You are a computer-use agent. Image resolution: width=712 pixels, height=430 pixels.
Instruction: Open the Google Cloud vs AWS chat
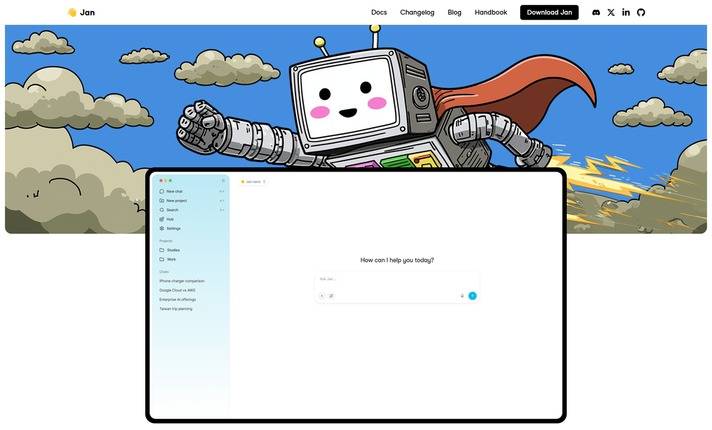177,290
